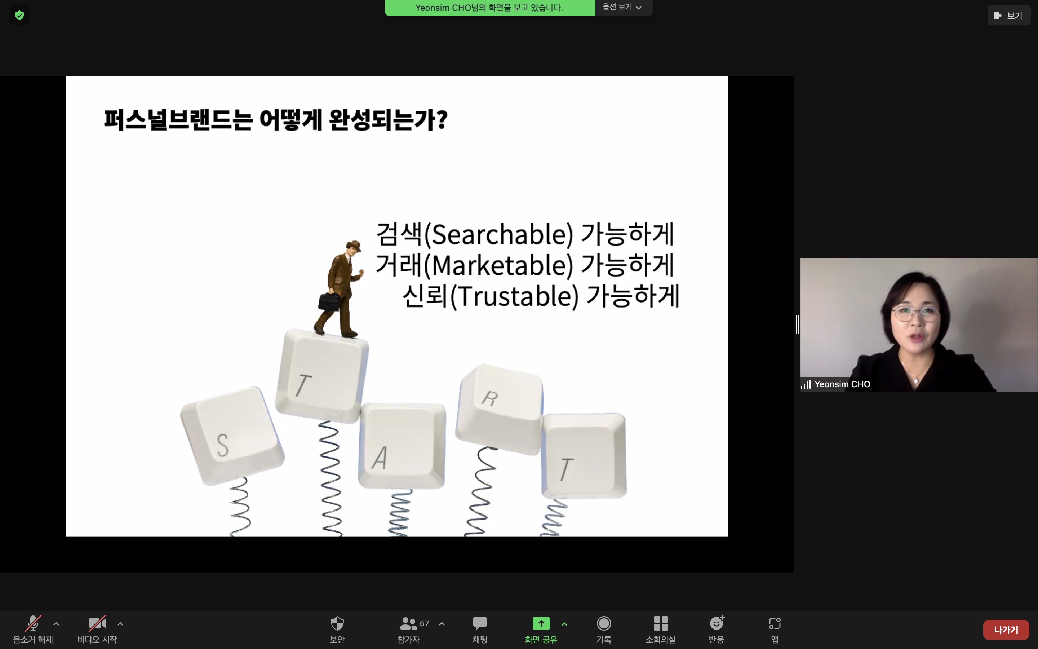Click the green encryption shield icon

pyautogui.click(x=19, y=16)
